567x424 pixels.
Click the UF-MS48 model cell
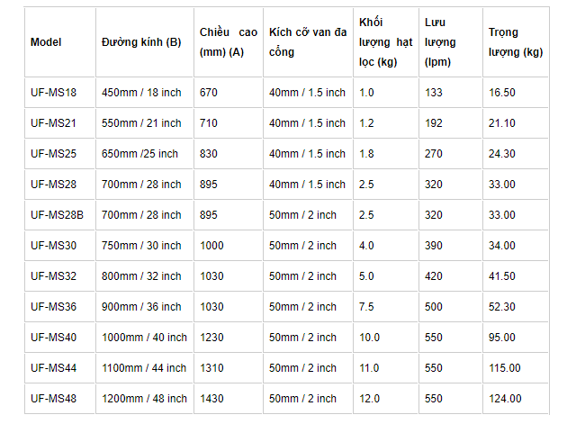point(54,399)
